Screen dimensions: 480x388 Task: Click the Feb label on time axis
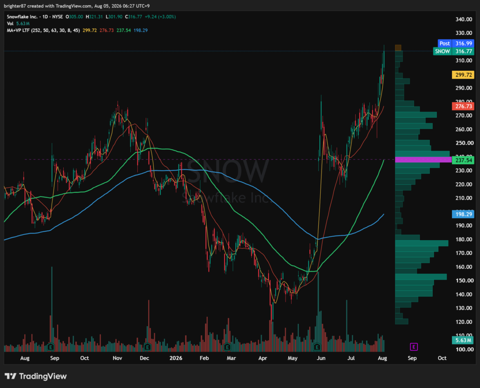(x=204, y=358)
